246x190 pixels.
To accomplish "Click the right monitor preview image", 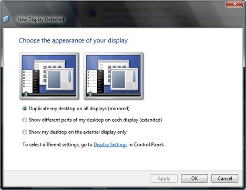I will [x=114, y=76].
